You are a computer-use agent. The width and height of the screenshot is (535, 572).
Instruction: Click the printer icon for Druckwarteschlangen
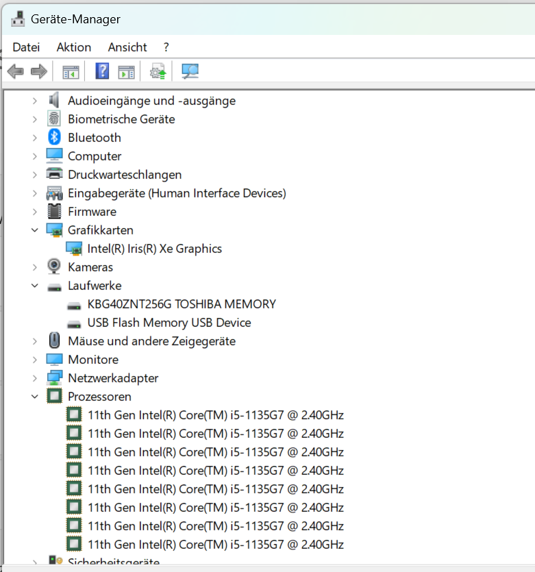(x=54, y=174)
